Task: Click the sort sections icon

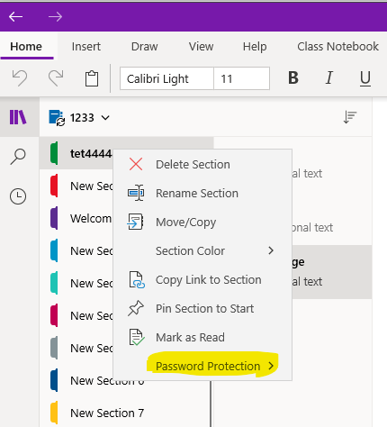Action: tap(350, 117)
